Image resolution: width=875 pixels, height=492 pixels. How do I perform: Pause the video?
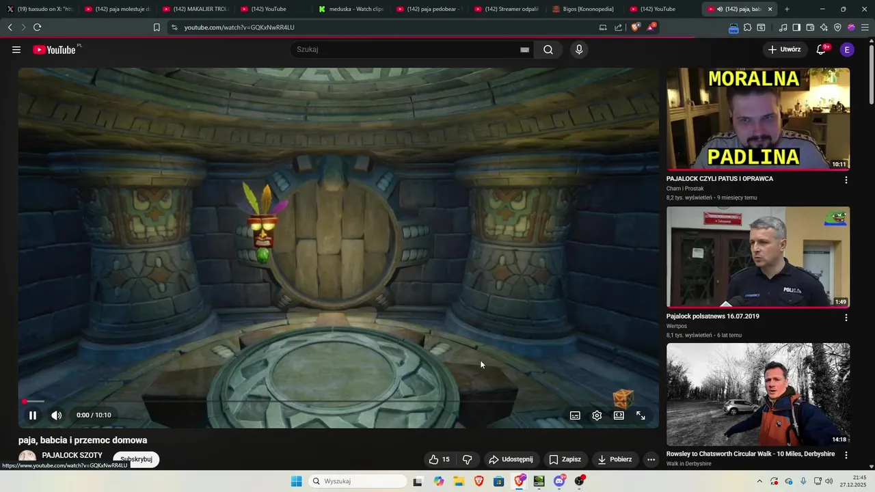tap(33, 415)
